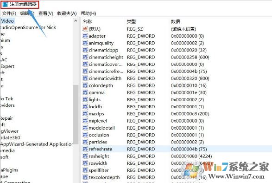Click the (数值未设置) data cell
Image resolution: width=272 pixels, height=183 pixels.
point(183,29)
